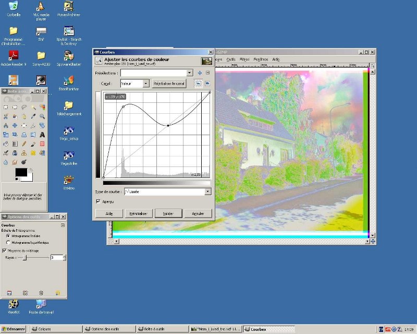Click Réinitialiser le canal button
The width and height of the screenshot is (417, 334).
click(x=169, y=83)
